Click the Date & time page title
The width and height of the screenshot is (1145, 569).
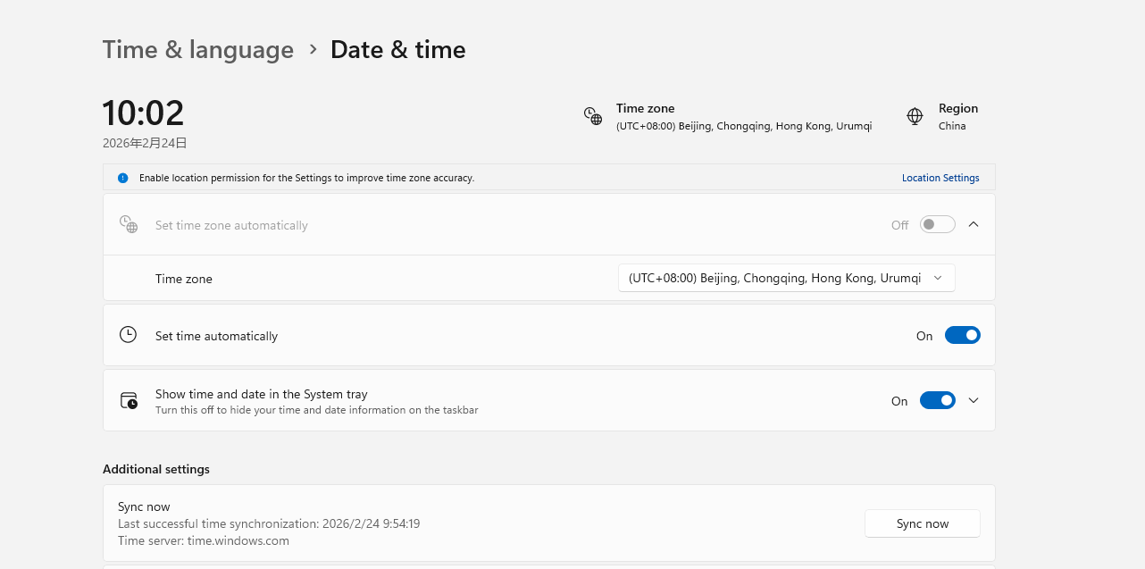(397, 49)
